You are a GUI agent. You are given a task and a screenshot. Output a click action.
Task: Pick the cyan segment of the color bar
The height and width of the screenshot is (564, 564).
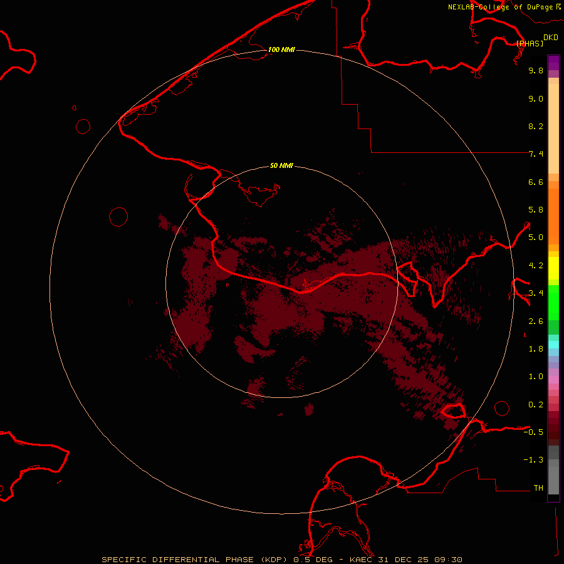(553, 345)
